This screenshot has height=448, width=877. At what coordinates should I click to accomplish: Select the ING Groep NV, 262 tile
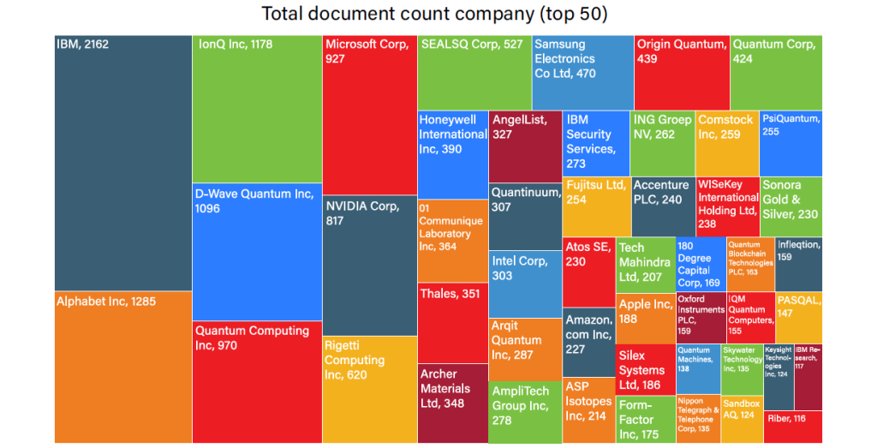[662, 144]
